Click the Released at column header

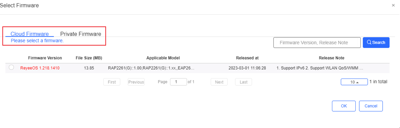point(247,58)
